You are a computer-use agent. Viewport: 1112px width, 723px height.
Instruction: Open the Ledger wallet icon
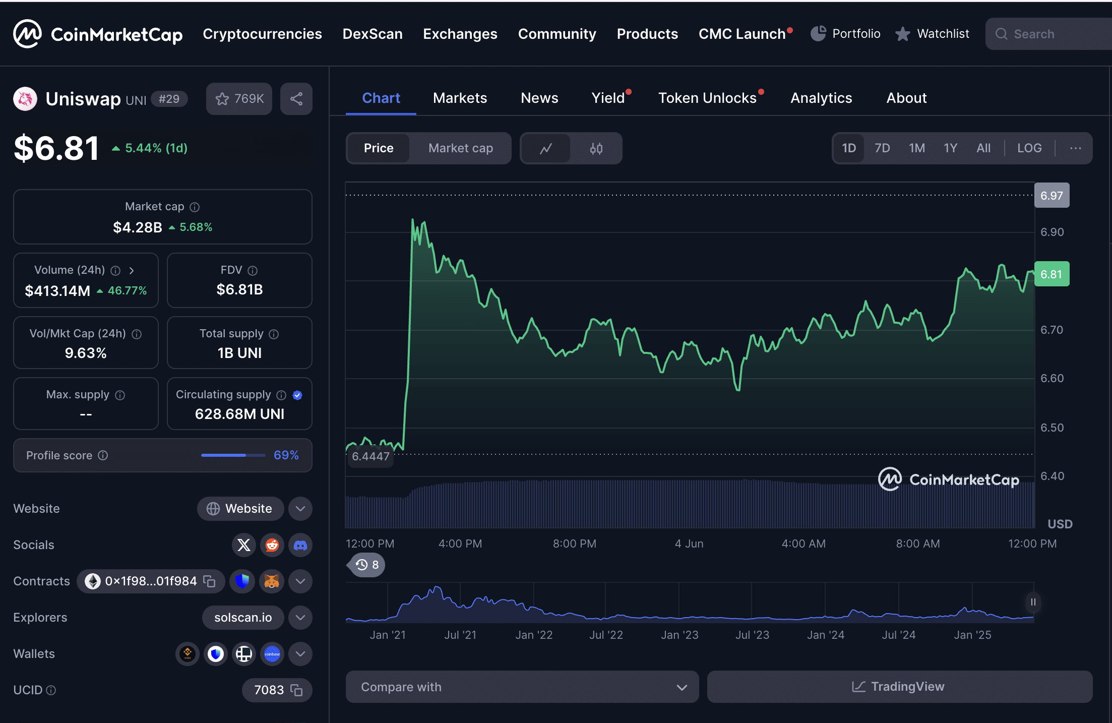coord(244,654)
